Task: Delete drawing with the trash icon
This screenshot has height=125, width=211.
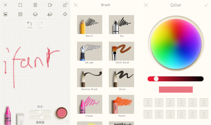Action: [x=35, y=5]
